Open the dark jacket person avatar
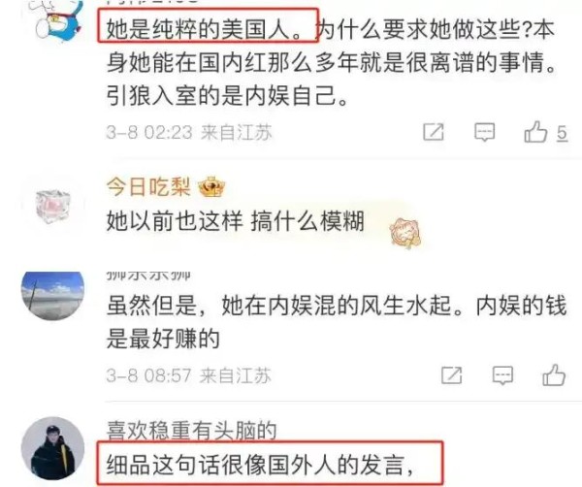The width and height of the screenshot is (582, 487). pyautogui.click(x=52, y=448)
